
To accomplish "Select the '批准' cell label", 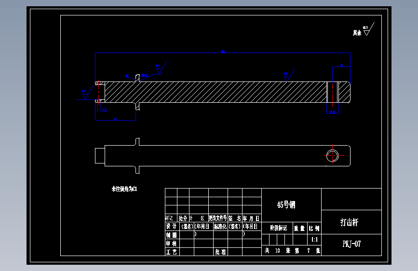I will 221,252.
